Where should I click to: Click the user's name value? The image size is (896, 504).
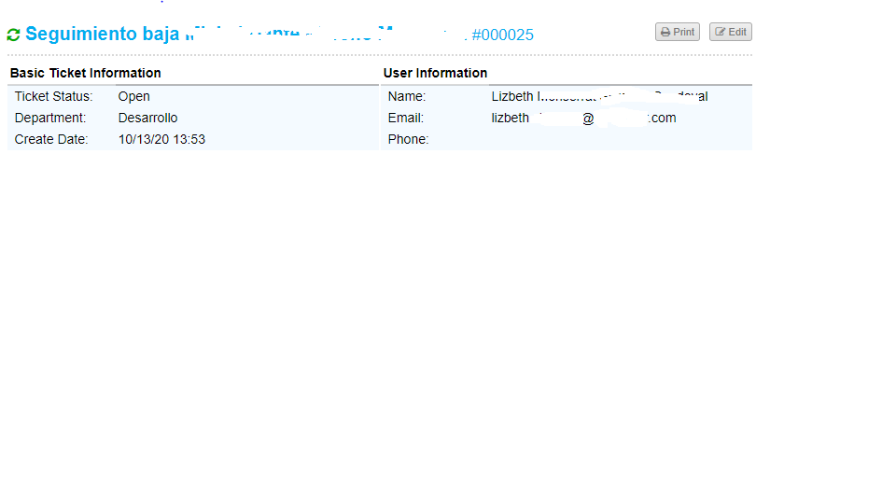pos(599,96)
